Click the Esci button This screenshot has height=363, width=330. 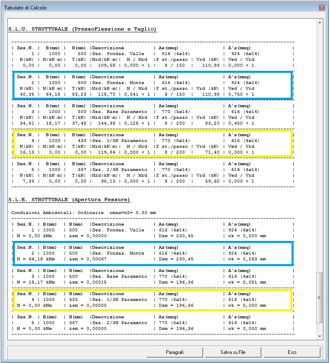pyautogui.click(x=292, y=352)
